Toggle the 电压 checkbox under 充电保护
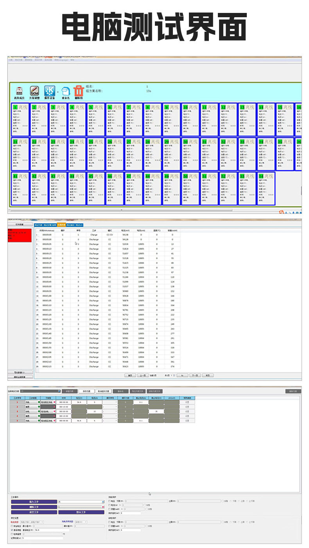The image size is (309, 548). (x=110, y=501)
